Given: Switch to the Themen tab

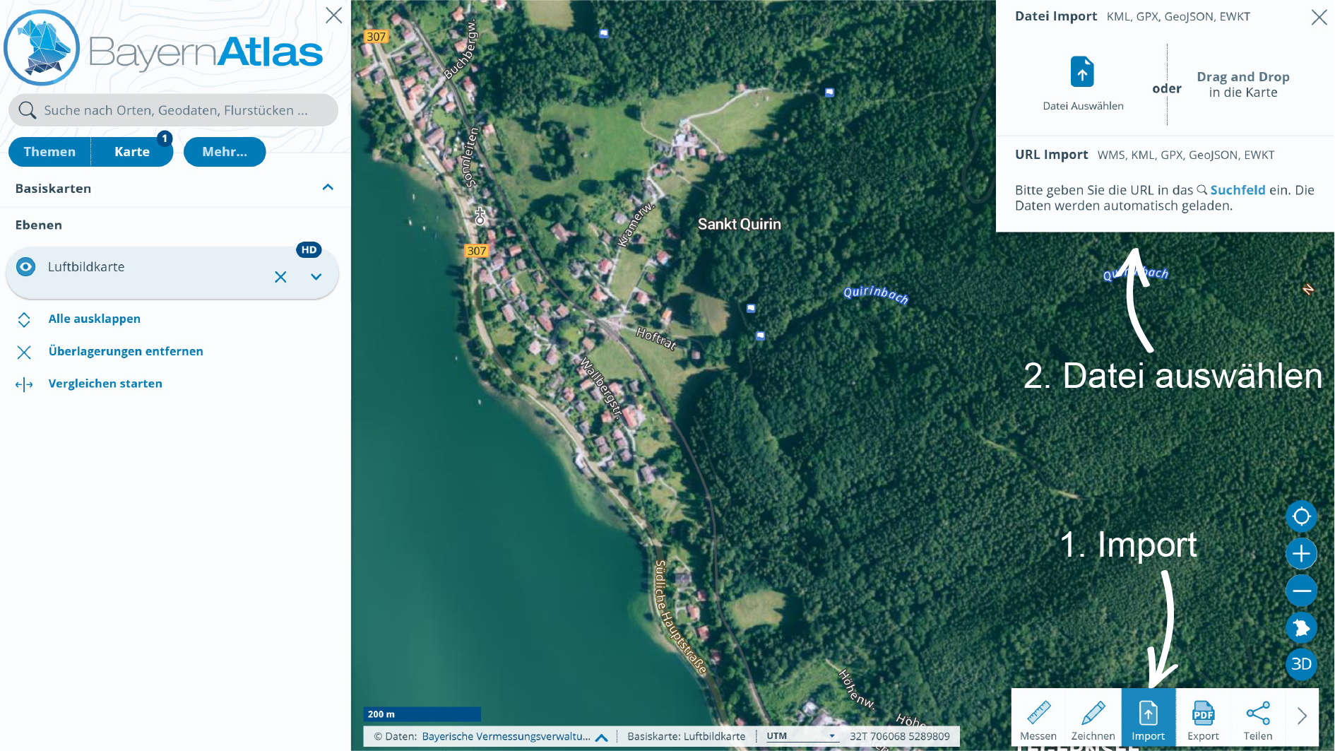Looking at the screenshot, I should click(x=49, y=152).
